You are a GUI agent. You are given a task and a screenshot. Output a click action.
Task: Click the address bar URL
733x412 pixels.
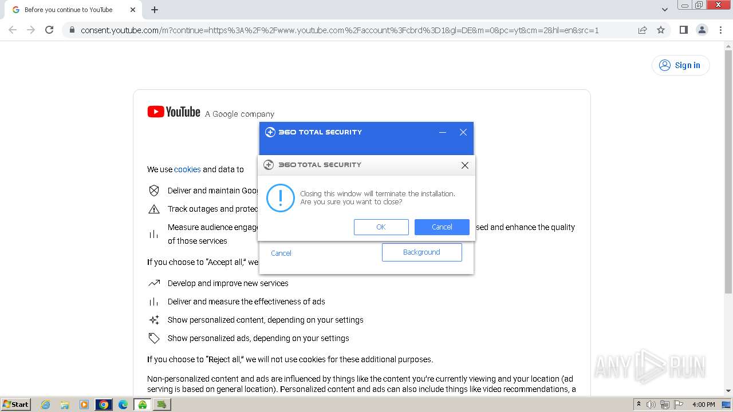pyautogui.click(x=340, y=30)
